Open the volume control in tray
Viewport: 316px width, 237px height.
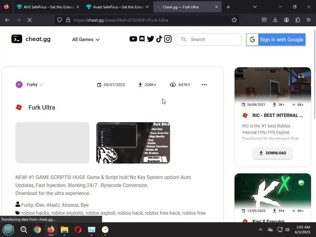coord(287,230)
